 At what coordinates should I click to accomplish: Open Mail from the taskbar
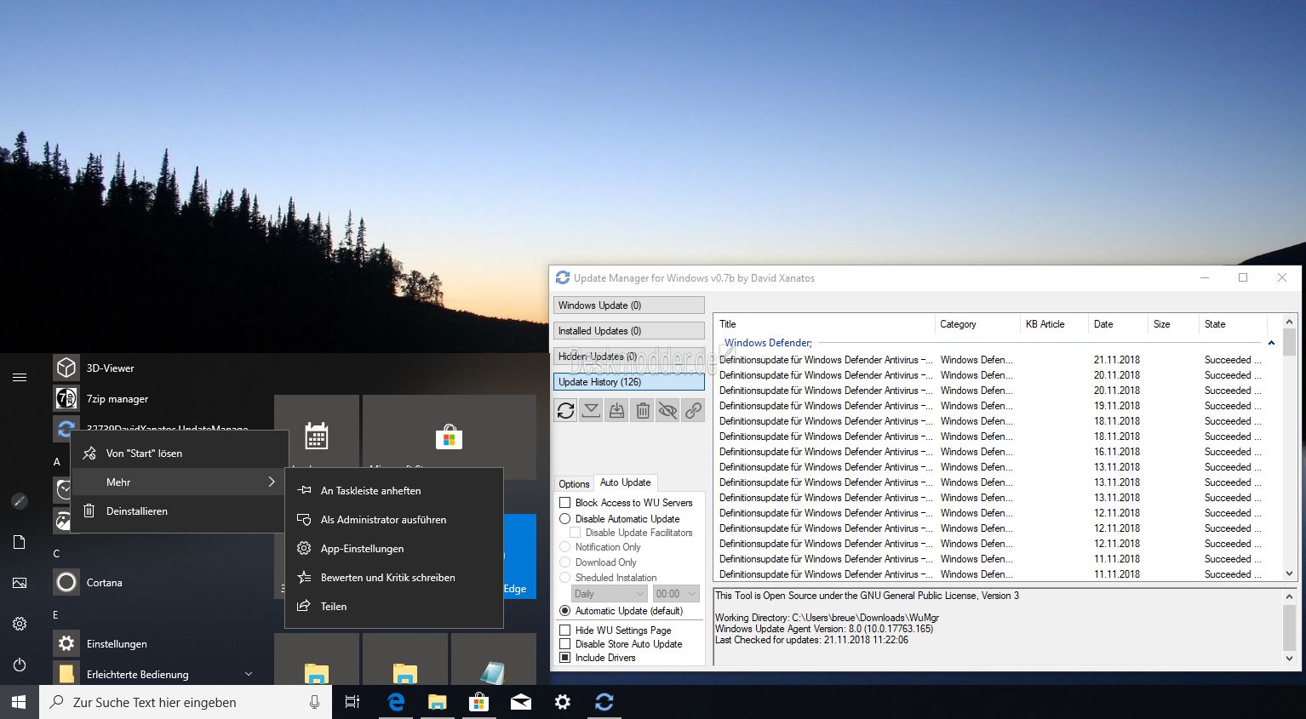tap(521, 702)
